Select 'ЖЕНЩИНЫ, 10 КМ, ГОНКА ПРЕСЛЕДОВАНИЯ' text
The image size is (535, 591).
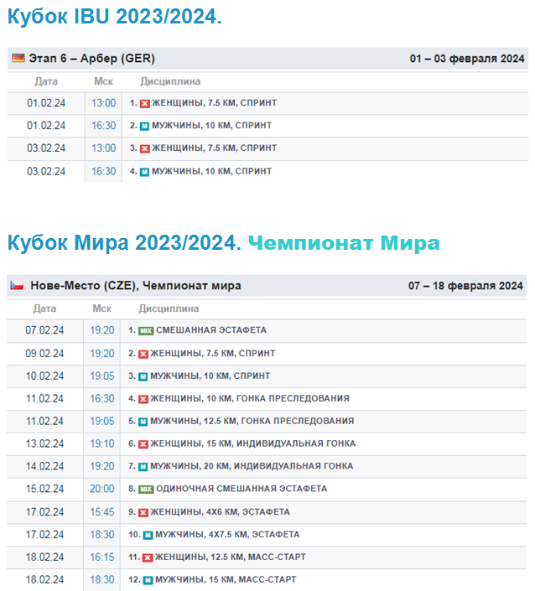(x=250, y=399)
